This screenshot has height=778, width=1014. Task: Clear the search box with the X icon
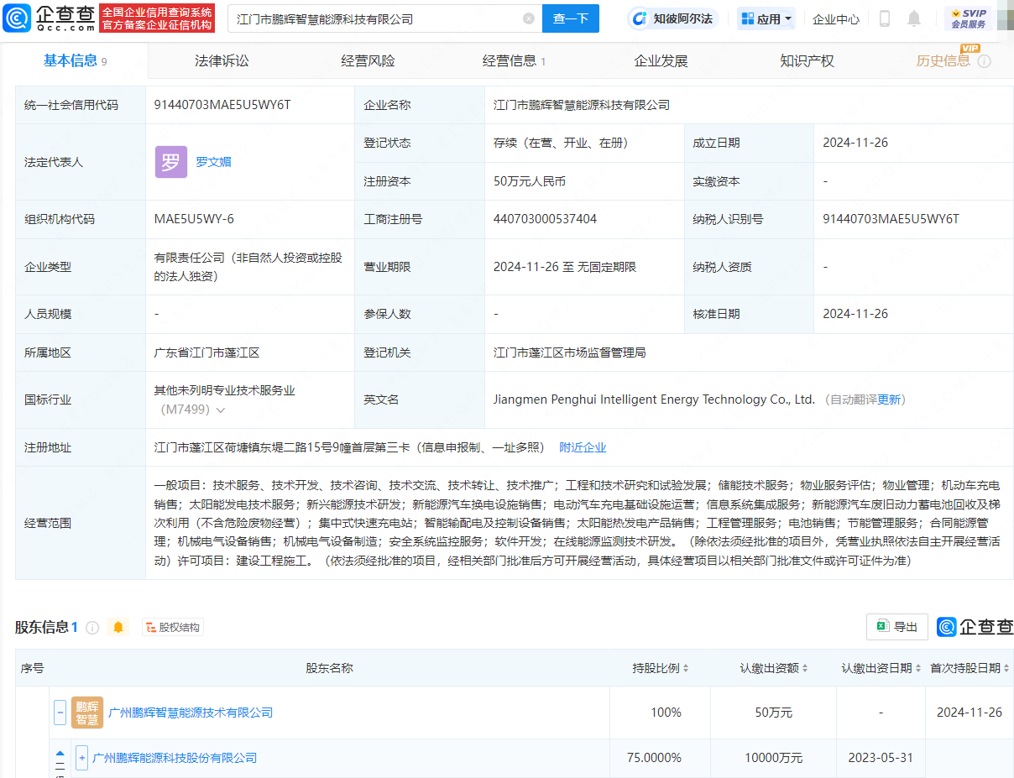(x=528, y=18)
